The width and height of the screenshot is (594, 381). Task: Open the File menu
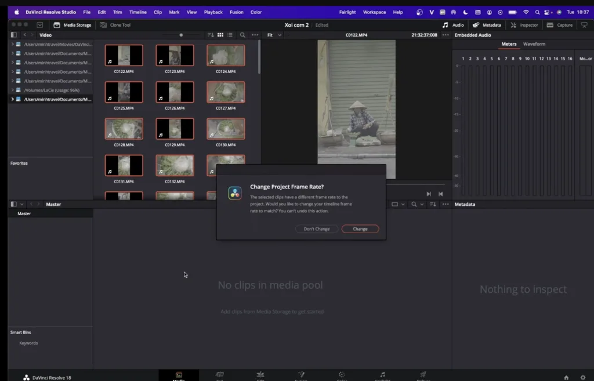(x=87, y=12)
